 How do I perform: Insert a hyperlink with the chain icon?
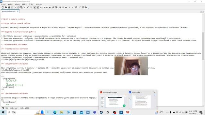(53, 7)
